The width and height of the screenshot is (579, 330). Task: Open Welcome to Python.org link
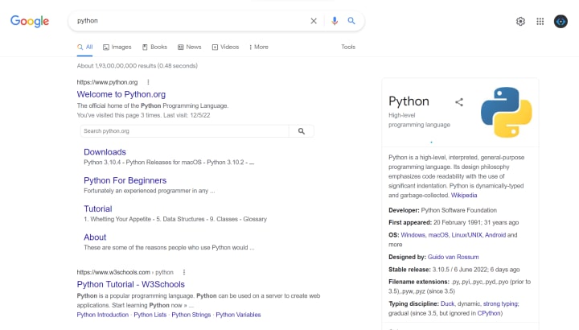pos(121,94)
